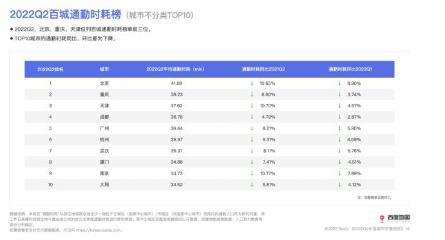Click the green down arrow beside 5.90%
The width and height of the screenshot is (445, 240).
pos(339,128)
